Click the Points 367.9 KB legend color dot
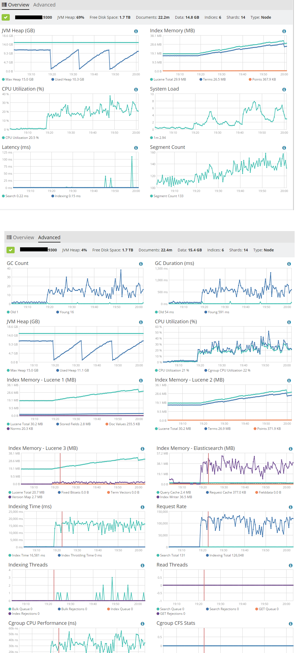The width and height of the screenshot is (296, 653). click(250, 79)
